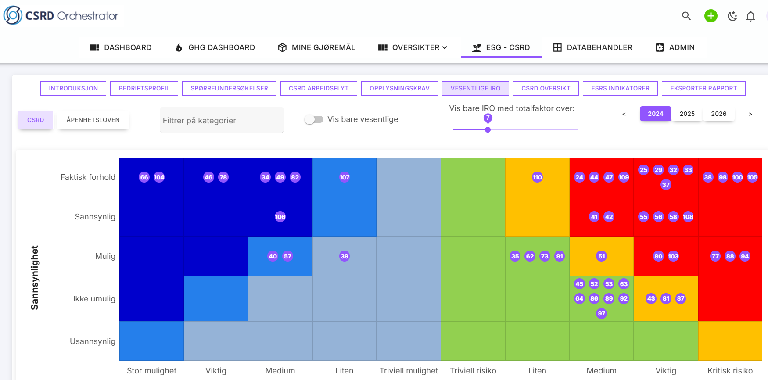The width and height of the screenshot is (768, 380).
Task: Open the BEDRIFTSPROFIL tab
Action: 144,88
